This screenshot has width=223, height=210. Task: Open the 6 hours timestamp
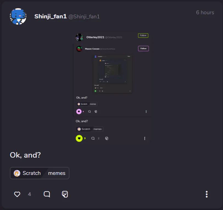(205, 13)
